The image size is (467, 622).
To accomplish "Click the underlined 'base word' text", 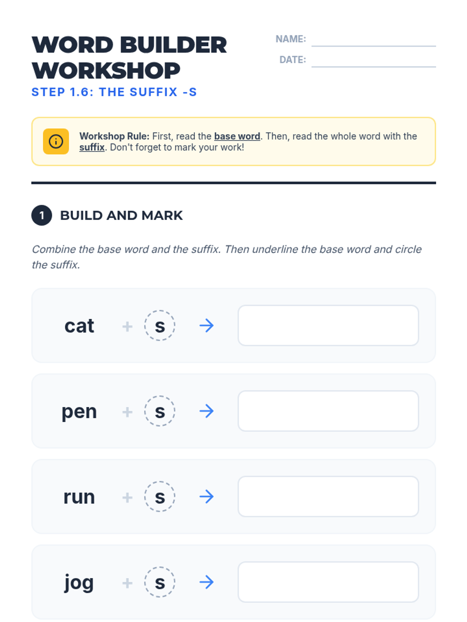I will pos(237,136).
